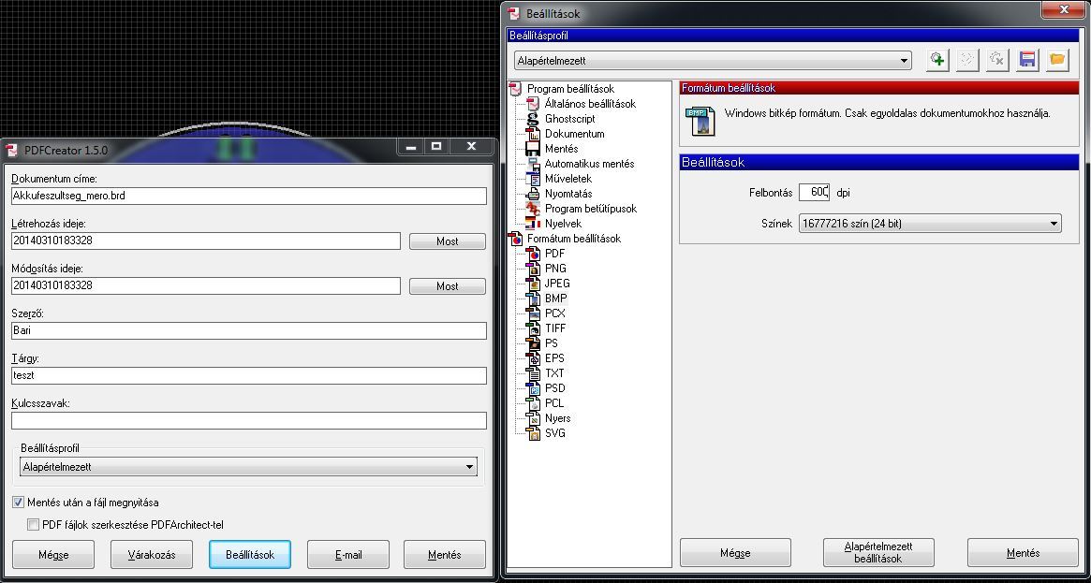This screenshot has width=1091, height=583.
Task: Select the SVG format entry
Action: pos(554,433)
